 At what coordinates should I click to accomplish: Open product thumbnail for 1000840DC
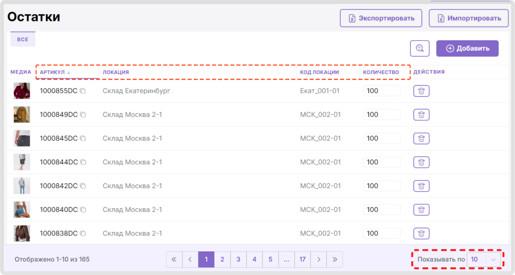(22, 210)
